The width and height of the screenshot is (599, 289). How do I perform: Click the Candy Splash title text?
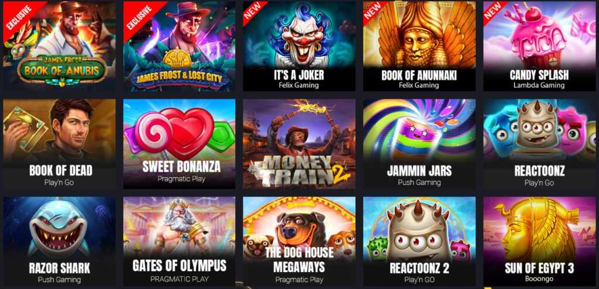[539, 75]
